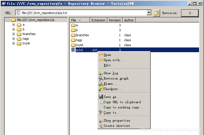The width and height of the screenshot is (204, 135).
Task: Click a.txt file name in list
Action: [x=79, y=50]
